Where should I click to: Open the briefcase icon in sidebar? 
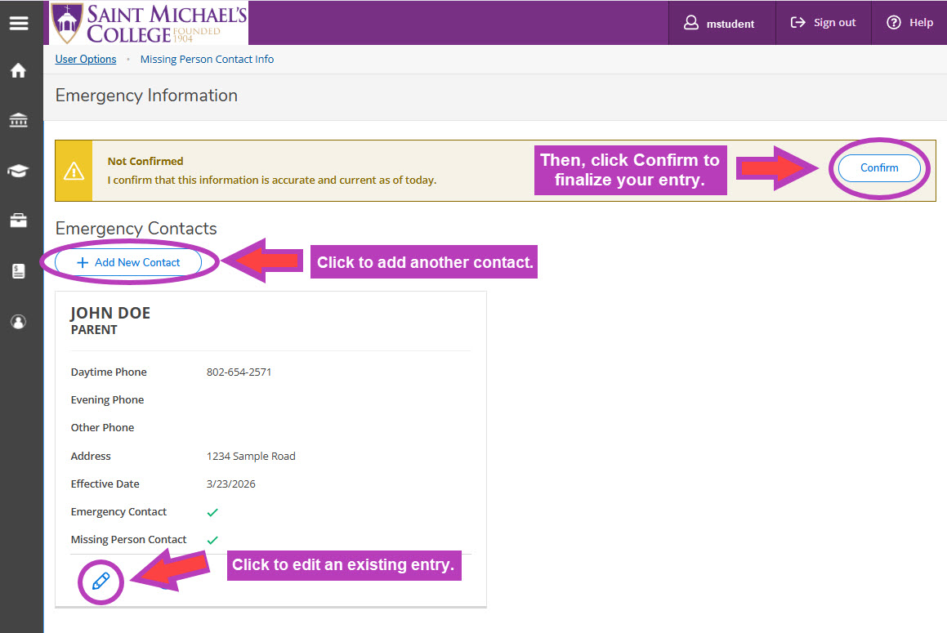pyautogui.click(x=18, y=221)
